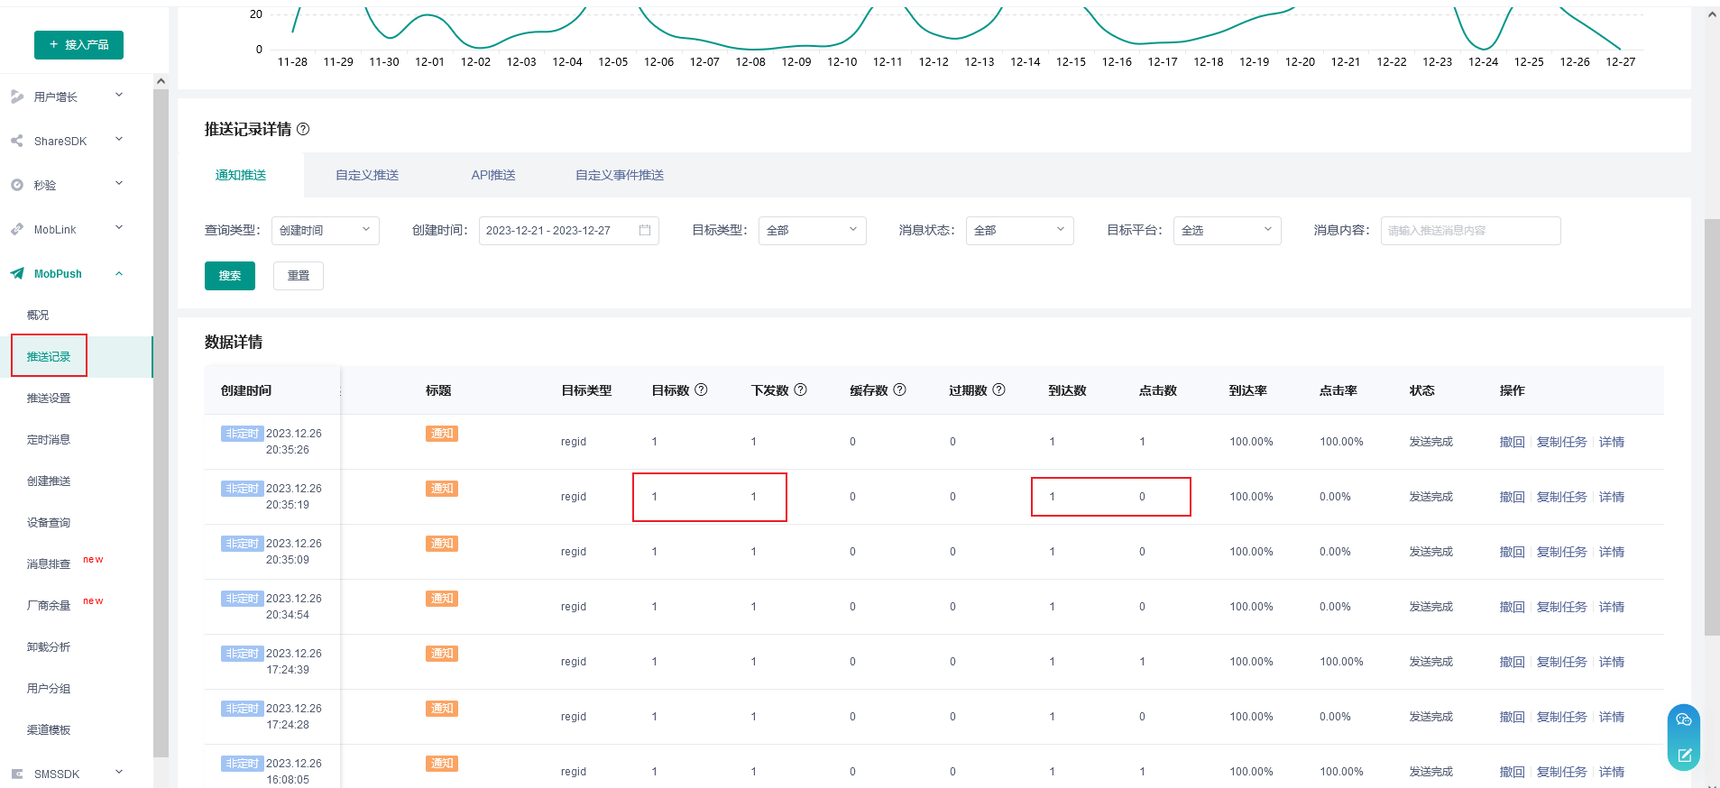Screen dimensions: 1720x788
Task: Click the 搜索 search button
Action: coord(230,276)
